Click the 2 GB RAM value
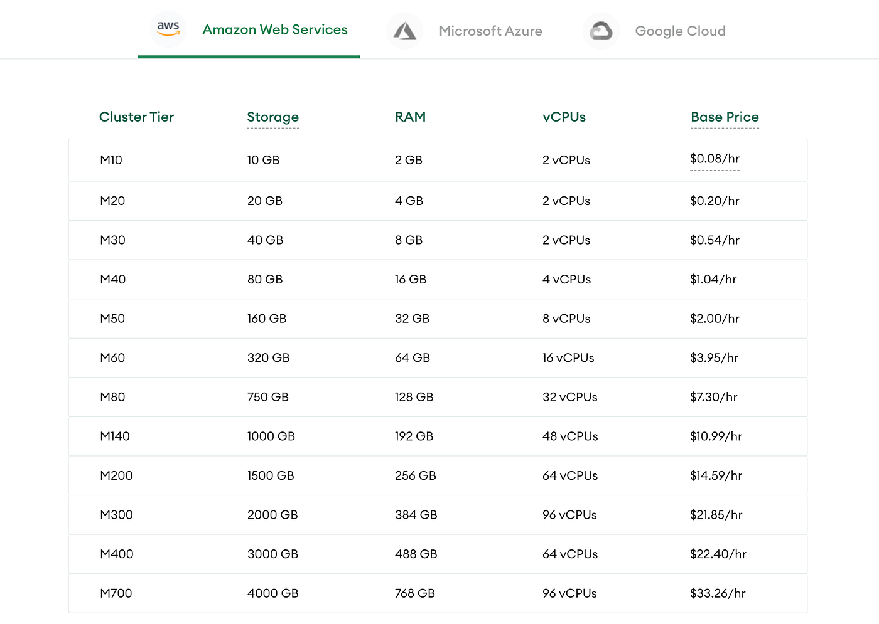Image resolution: width=879 pixels, height=624 pixels. pos(409,160)
